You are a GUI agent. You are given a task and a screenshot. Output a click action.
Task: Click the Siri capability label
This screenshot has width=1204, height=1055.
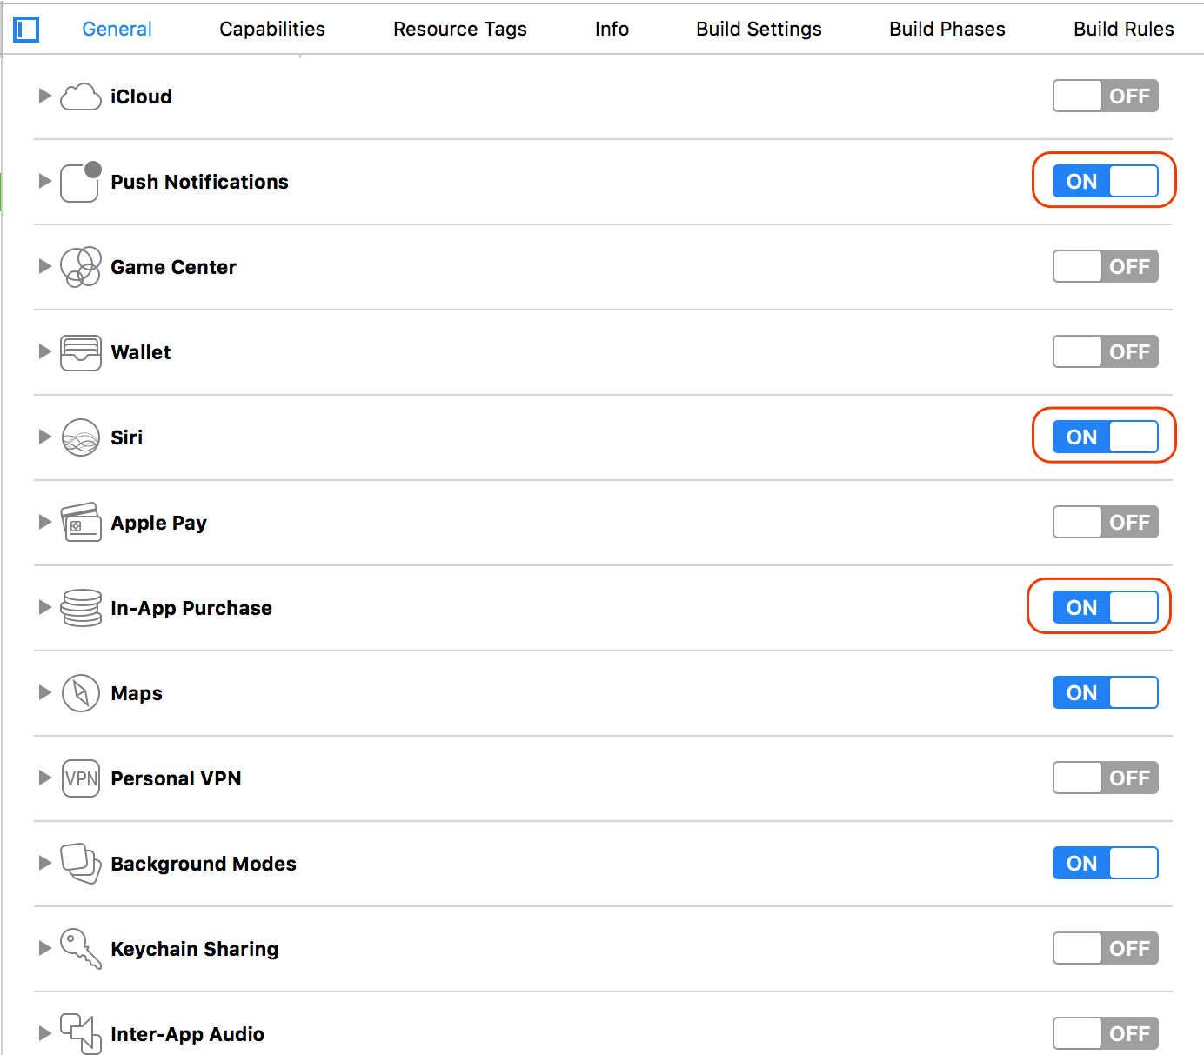coord(126,437)
